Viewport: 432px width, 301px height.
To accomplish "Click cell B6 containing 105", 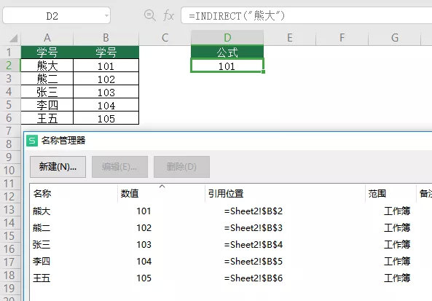I will [x=106, y=118].
